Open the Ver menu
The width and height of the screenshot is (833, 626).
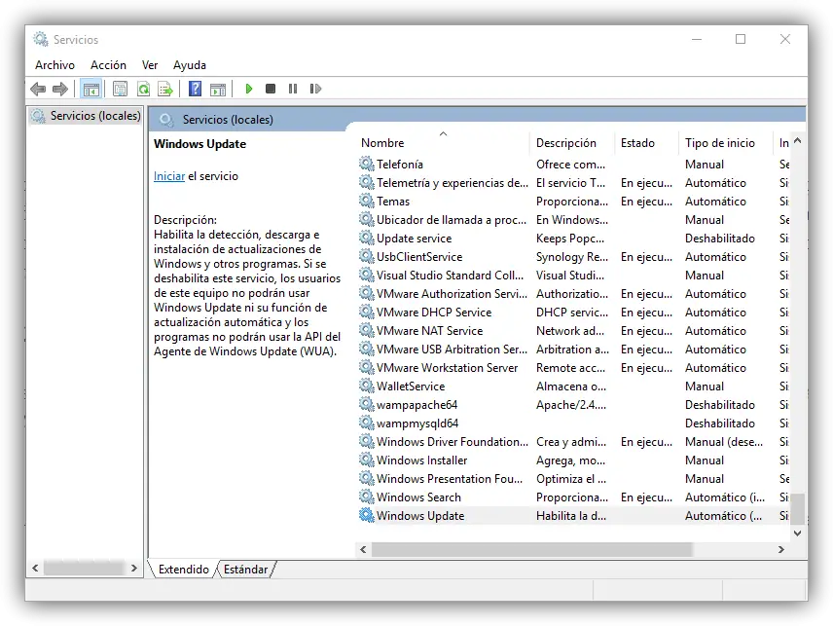tap(150, 65)
